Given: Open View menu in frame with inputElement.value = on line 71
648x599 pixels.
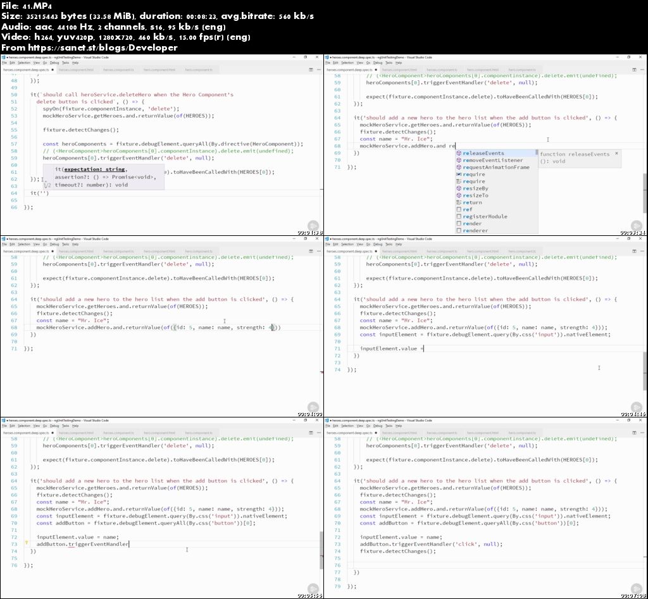Looking at the screenshot, I should point(360,244).
